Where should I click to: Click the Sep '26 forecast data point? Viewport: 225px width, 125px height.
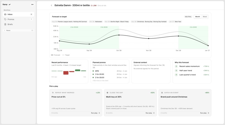(89, 44)
